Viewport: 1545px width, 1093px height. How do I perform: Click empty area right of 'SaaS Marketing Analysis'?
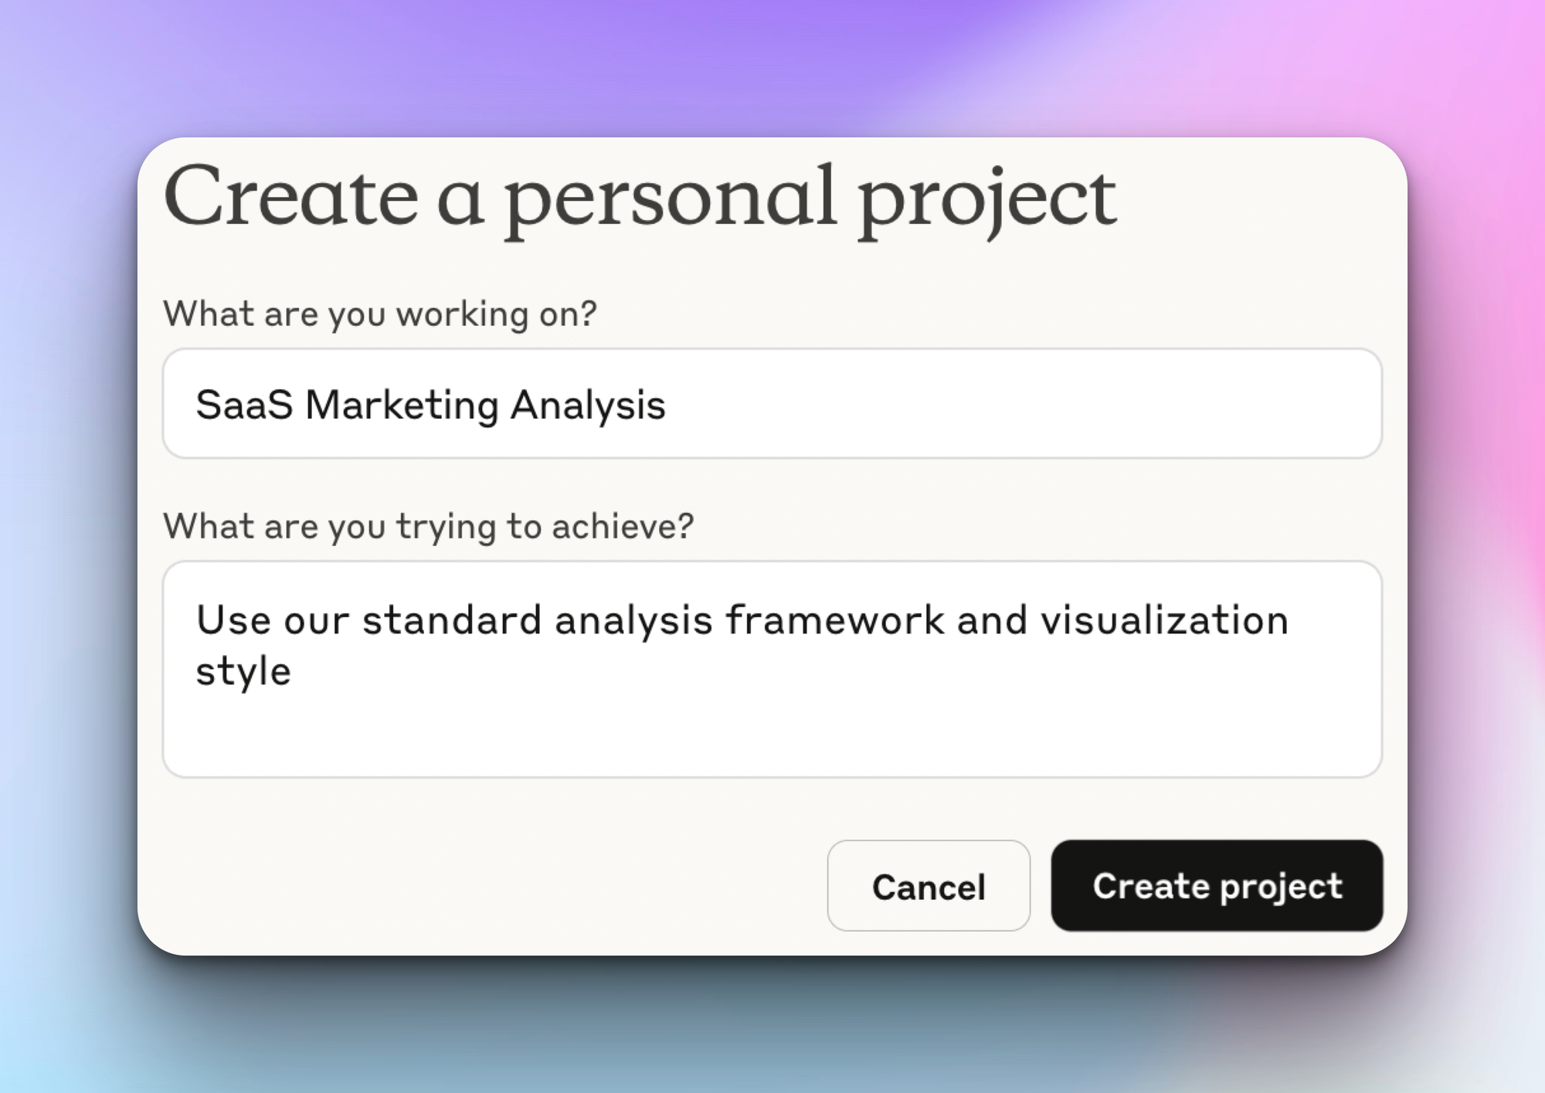coord(1043,405)
